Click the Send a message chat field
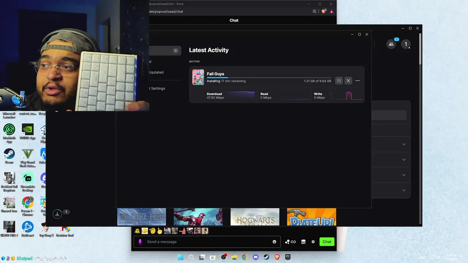Screen dimensions: 468x263 click(207, 242)
